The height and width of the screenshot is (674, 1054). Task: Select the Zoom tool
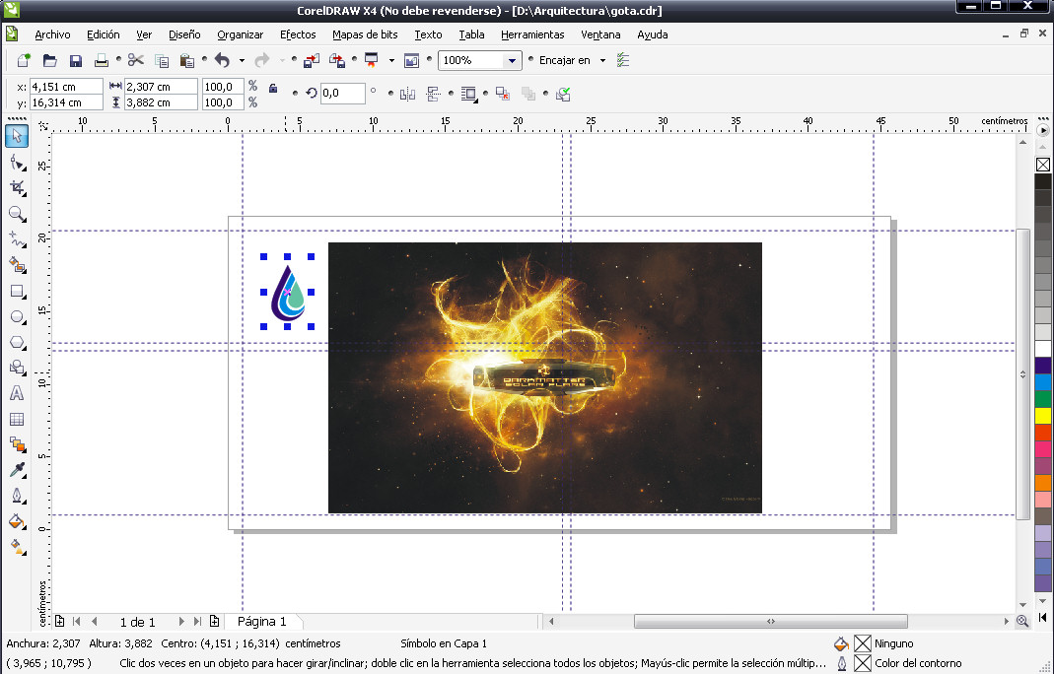point(17,214)
